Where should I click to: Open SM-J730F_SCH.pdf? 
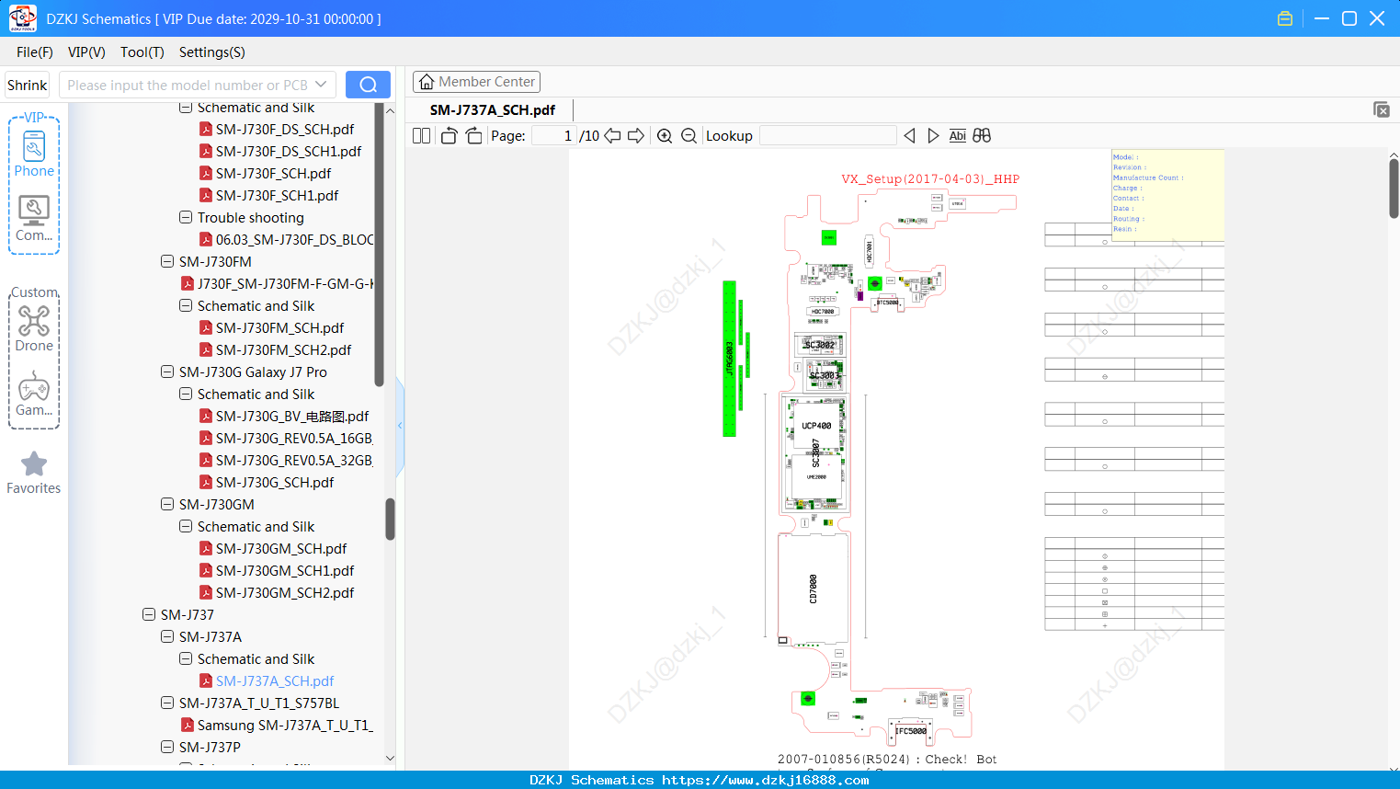point(273,174)
